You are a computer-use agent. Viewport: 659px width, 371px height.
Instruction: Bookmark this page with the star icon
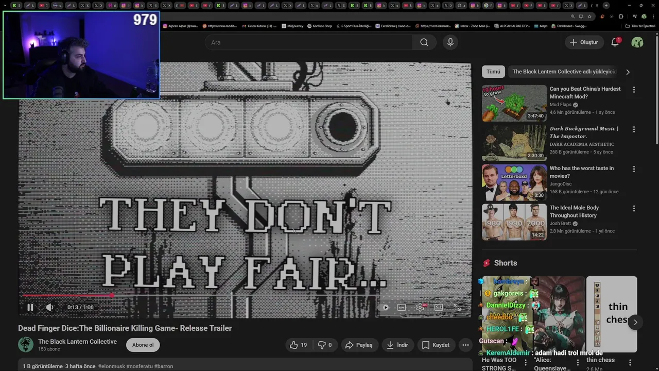(589, 16)
